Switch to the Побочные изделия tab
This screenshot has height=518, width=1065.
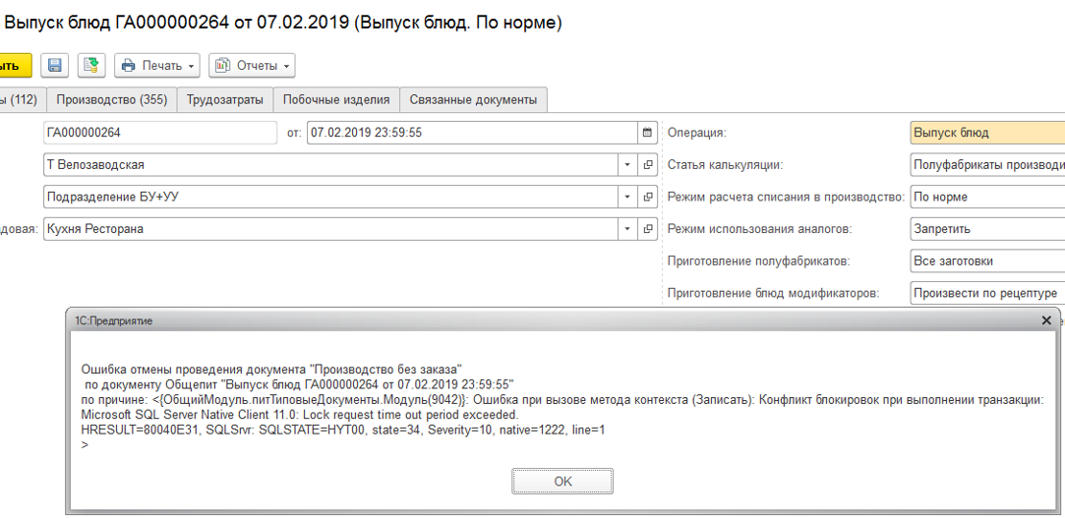[x=336, y=100]
